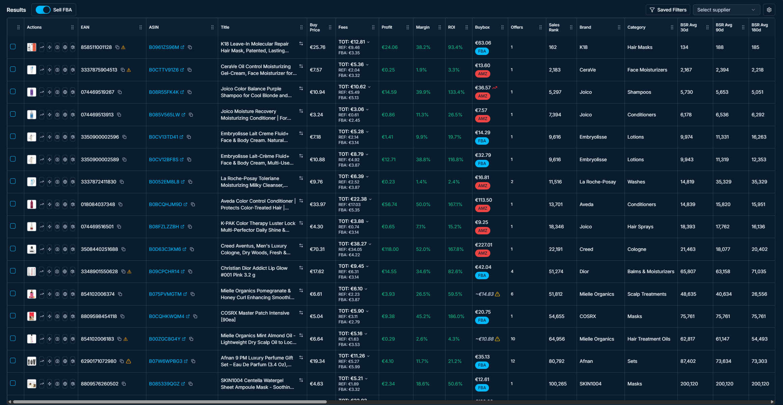Open the Saved Filters button

[x=668, y=10]
